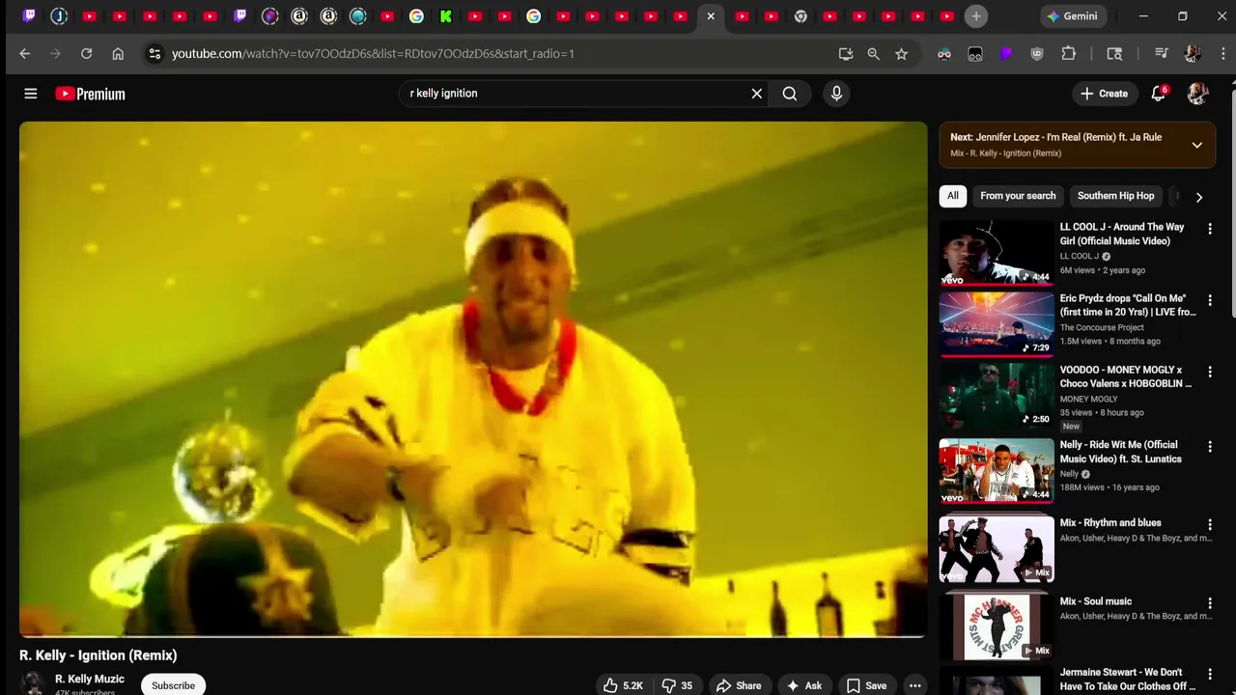
Task: Reload the current page
Action: pos(87,54)
